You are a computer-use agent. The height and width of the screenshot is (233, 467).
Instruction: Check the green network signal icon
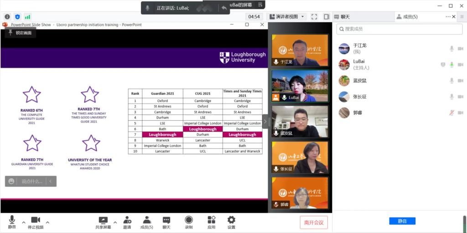pyautogui.click(x=28, y=17)
